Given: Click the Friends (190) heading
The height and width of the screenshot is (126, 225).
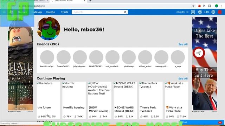Looking at the screenshot, I should click(x=48, y=44).
